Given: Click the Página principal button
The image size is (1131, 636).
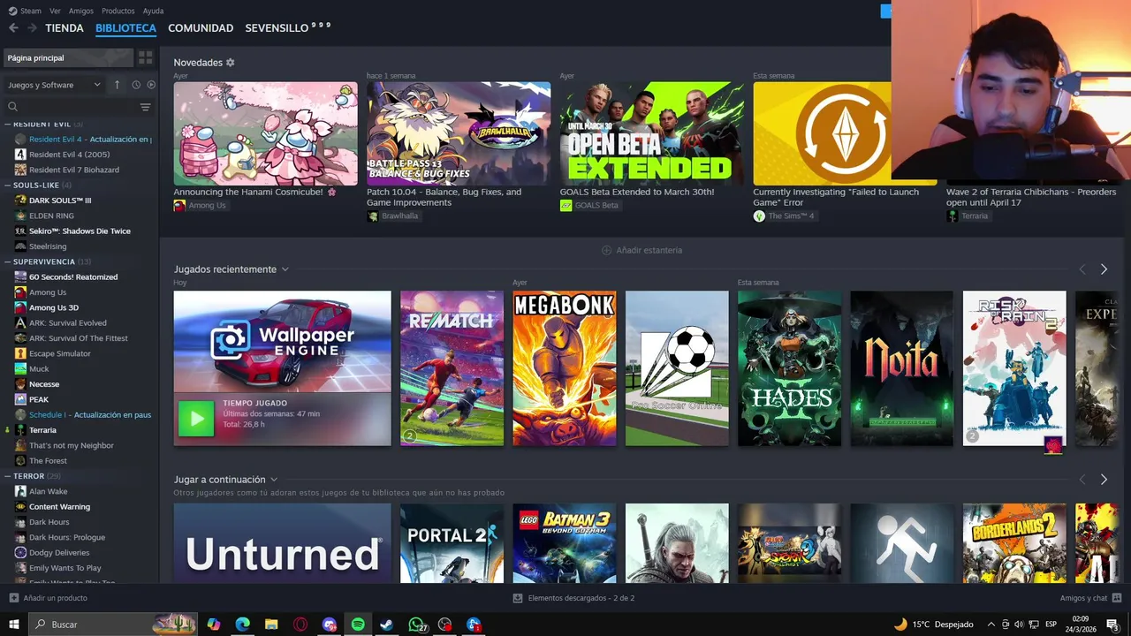Looking at the screenshot, I should click(x=68, y=57).
